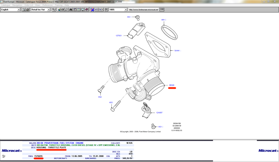Open the 100% zoom level dropdown
The width and height of the screenshot is (279, 162).
coord(126,10)
